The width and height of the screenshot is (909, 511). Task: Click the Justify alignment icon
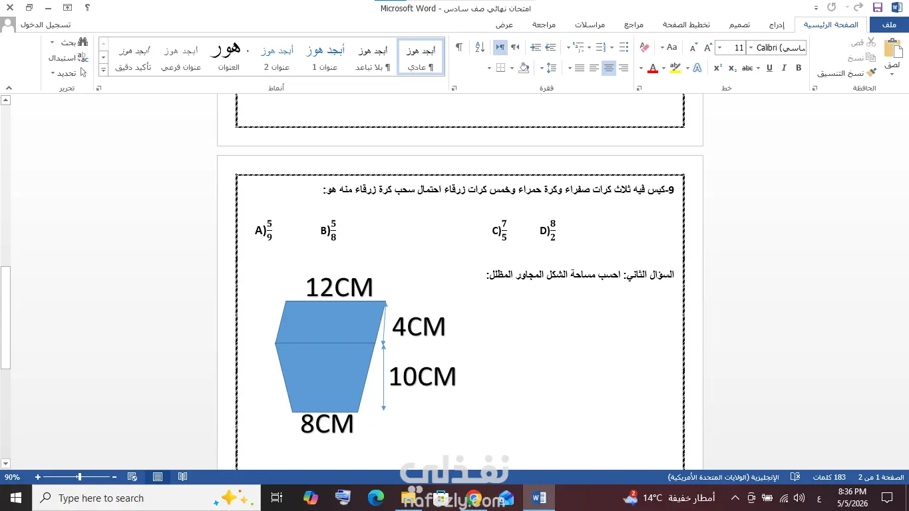[580, 68]
